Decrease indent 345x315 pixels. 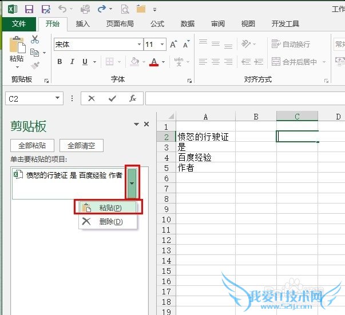(246, 62)
